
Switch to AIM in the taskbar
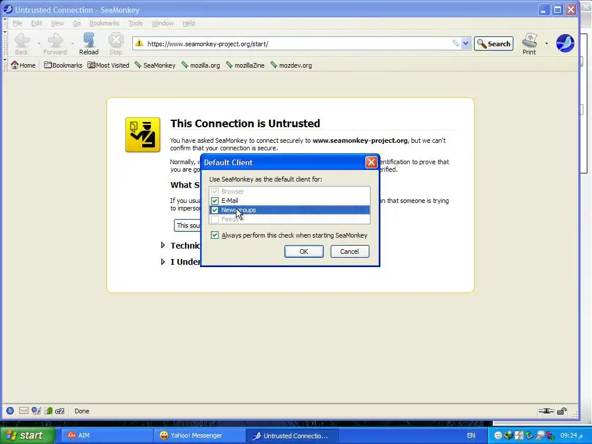click(106, 435)
